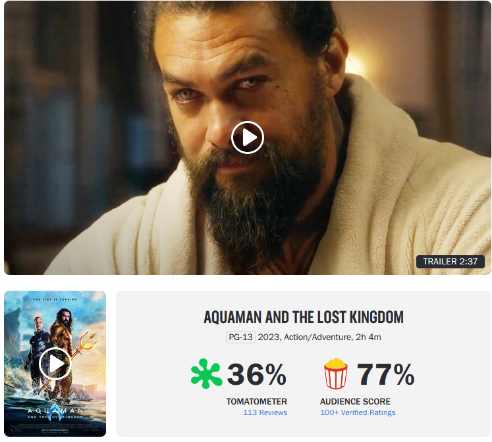Click the AUDIENCE SCORE label
Viewport: 492px width, 442px height.
coord(355,401)
